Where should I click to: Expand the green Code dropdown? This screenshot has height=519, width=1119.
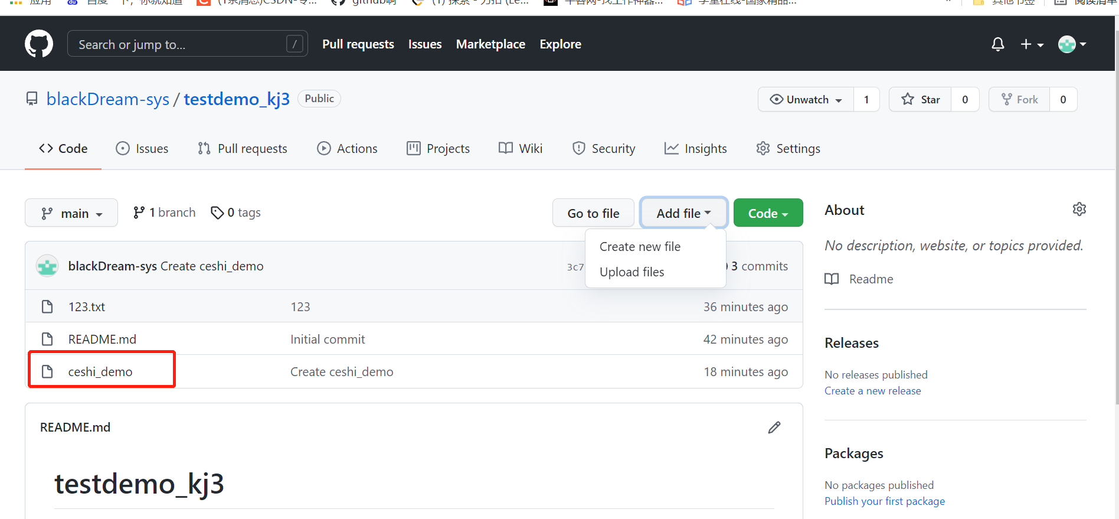(x=768, y=213)
